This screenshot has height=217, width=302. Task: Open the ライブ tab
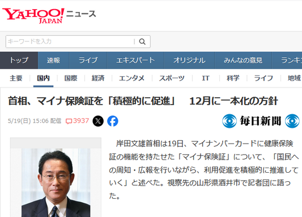pos(88,60)
